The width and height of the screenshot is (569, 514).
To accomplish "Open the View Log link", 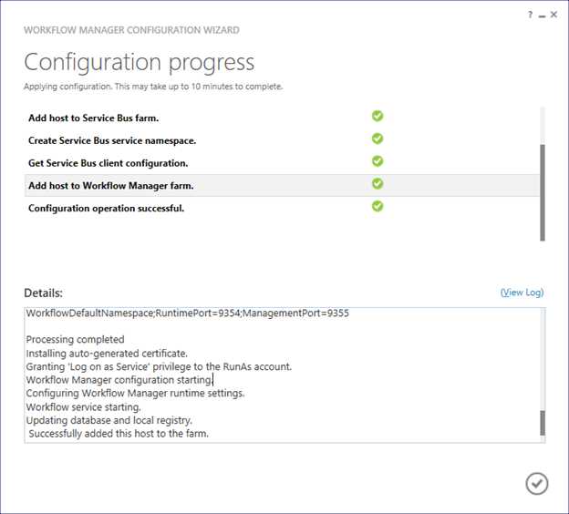I will [x=522, y=293].
